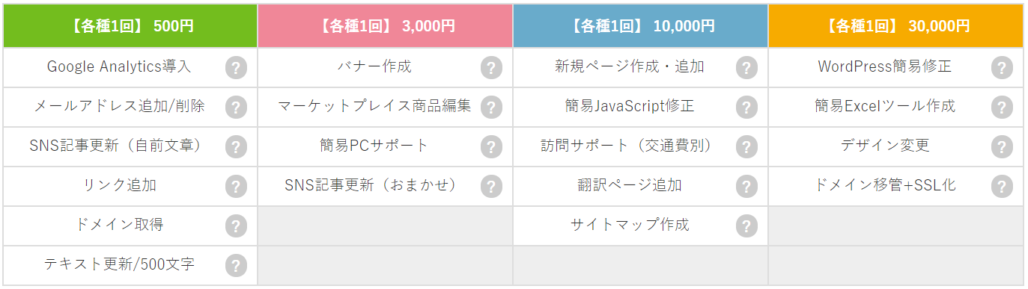This screenshot has width=1028, height=289.
Task: Click help icon for 簡易JavaScript修正
Action: (x=746, y=108)
